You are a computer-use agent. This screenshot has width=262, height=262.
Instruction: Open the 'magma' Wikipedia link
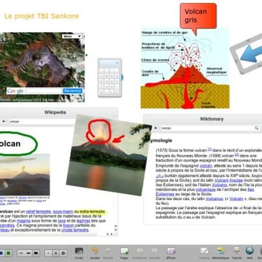24,221
